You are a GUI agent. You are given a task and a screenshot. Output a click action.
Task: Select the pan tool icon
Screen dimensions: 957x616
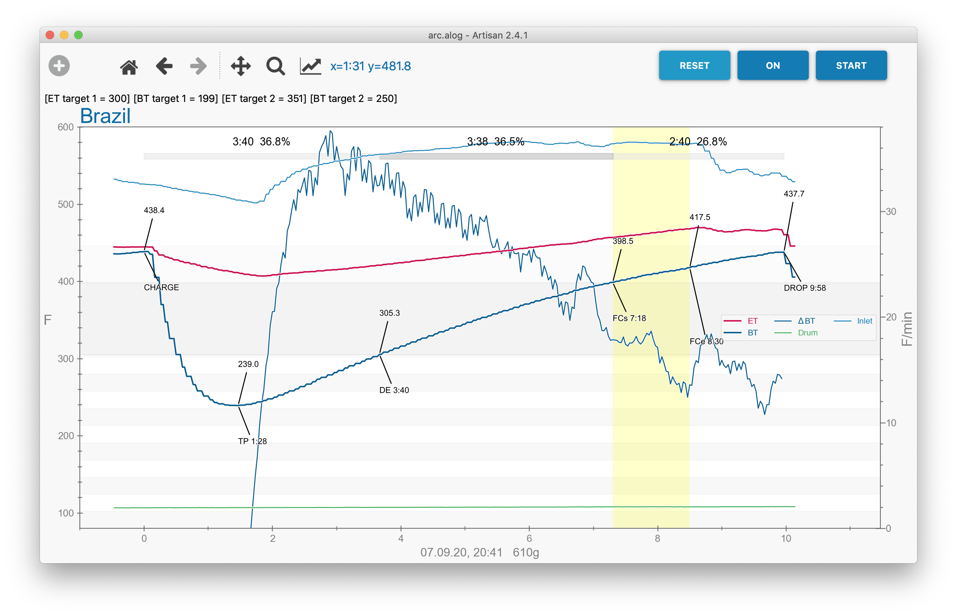tap(241, 66)
